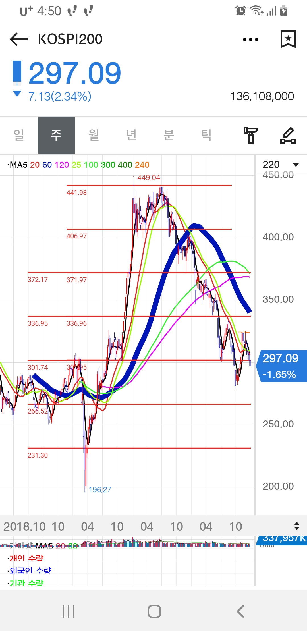Open the 220 candle count dropdown

[281, 165]
